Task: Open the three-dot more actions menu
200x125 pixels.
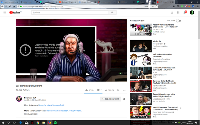Action: [x=124, y=90]
